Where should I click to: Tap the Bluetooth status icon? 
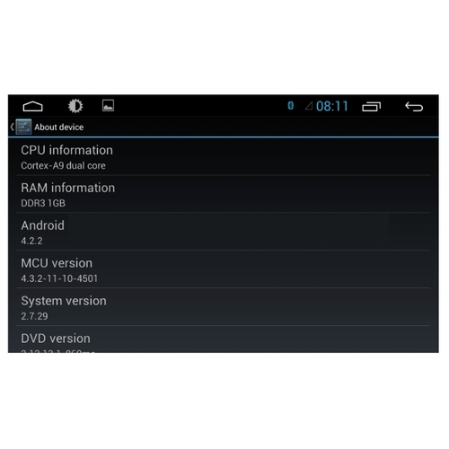pyautogui.click(x=290, y=106)
